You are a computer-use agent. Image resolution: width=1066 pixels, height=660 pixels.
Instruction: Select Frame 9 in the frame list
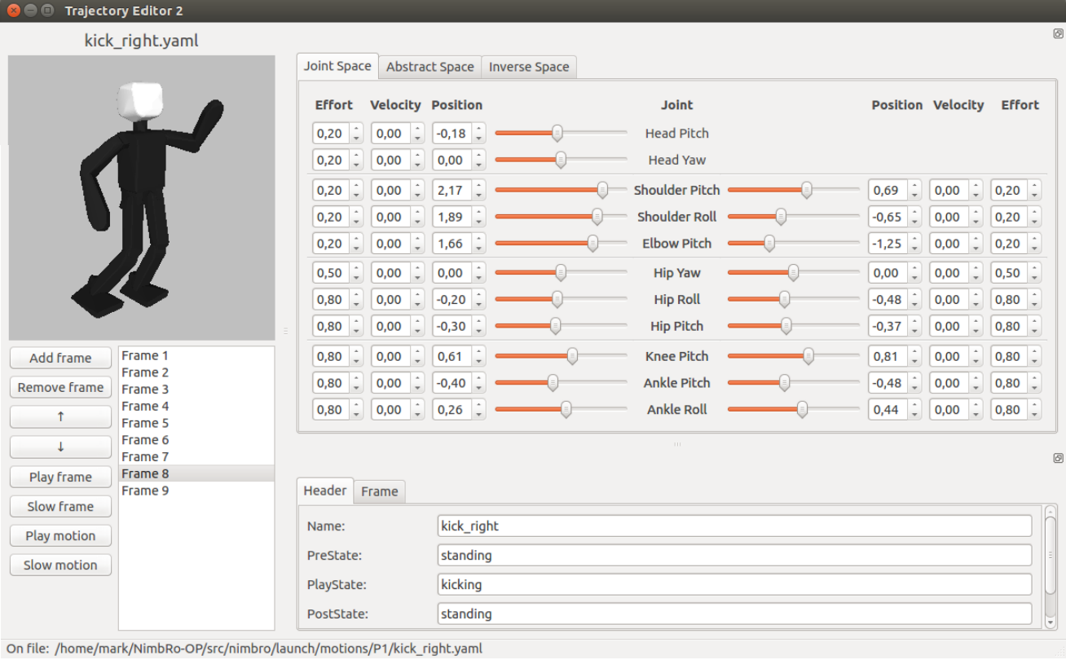(x=196, y=491)
